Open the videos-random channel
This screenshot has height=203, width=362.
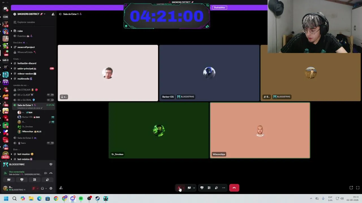click(x=33, y=74)
